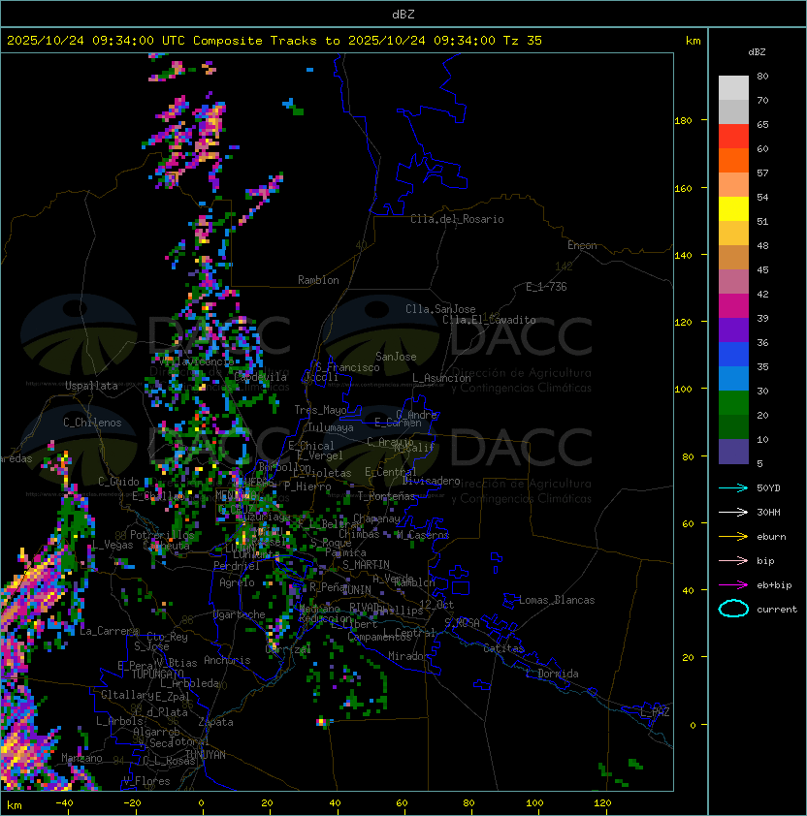This screenshot has height=816, width=807.
Task: Click the 'E_Carmen' map label
Action: (398, 422)
